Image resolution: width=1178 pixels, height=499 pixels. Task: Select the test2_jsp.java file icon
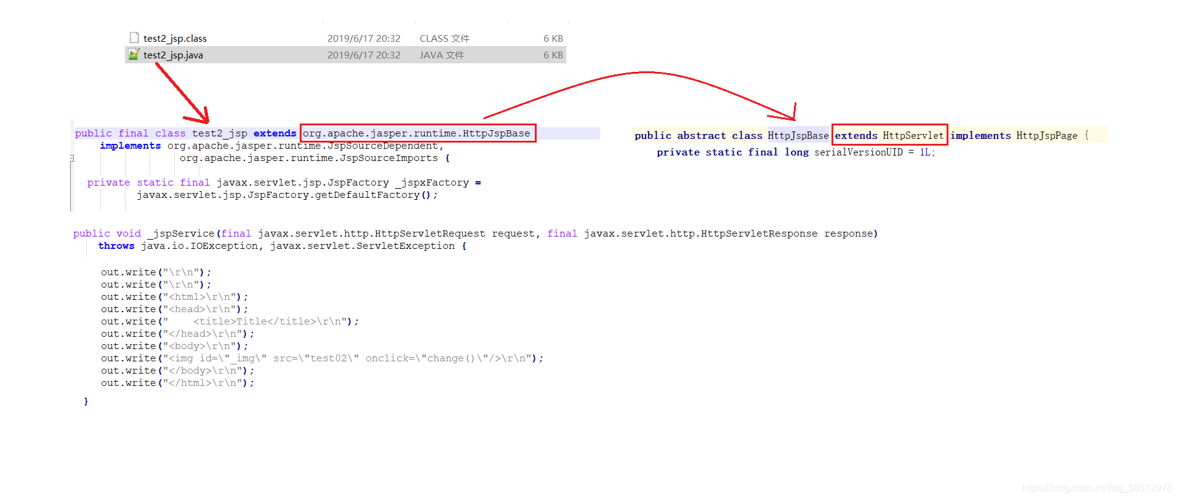[134, 54]
